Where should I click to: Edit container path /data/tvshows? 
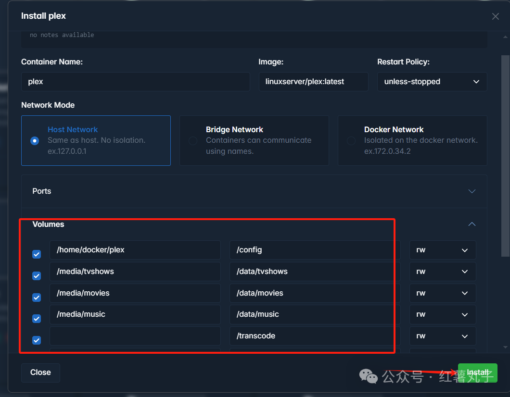pyautogui.click(x=315, y=272)
